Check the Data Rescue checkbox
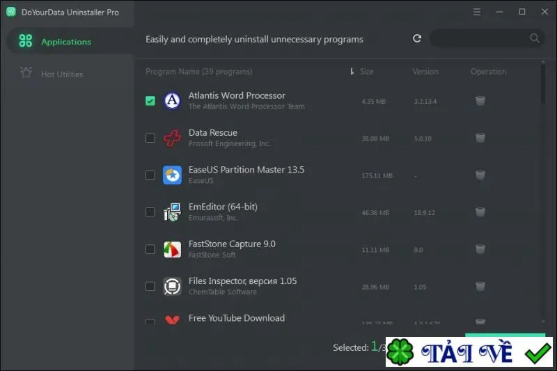Screen dimensions: 557x371 [150, 138]
